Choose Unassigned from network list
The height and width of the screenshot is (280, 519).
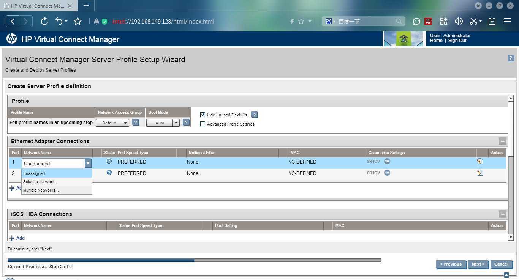57,173
